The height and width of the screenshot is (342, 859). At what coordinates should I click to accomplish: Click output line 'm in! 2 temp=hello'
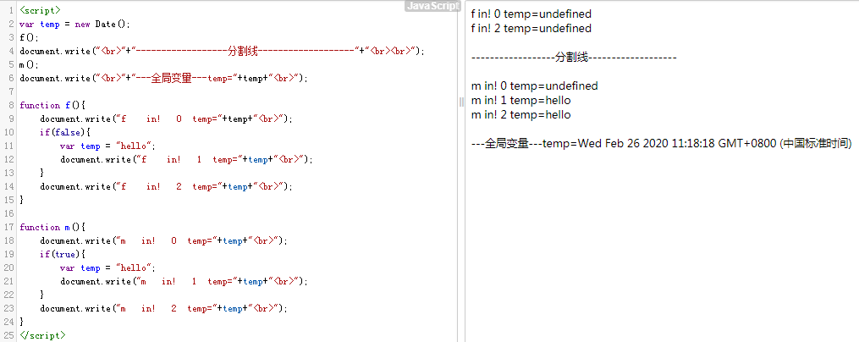pos(520,114)
